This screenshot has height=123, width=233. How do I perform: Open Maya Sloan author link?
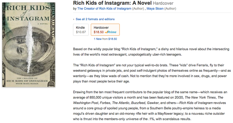[155, 9]
